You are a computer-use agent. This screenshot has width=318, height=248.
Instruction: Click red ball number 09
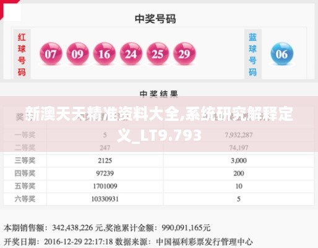pyautogui.click(x=77, y=54)
